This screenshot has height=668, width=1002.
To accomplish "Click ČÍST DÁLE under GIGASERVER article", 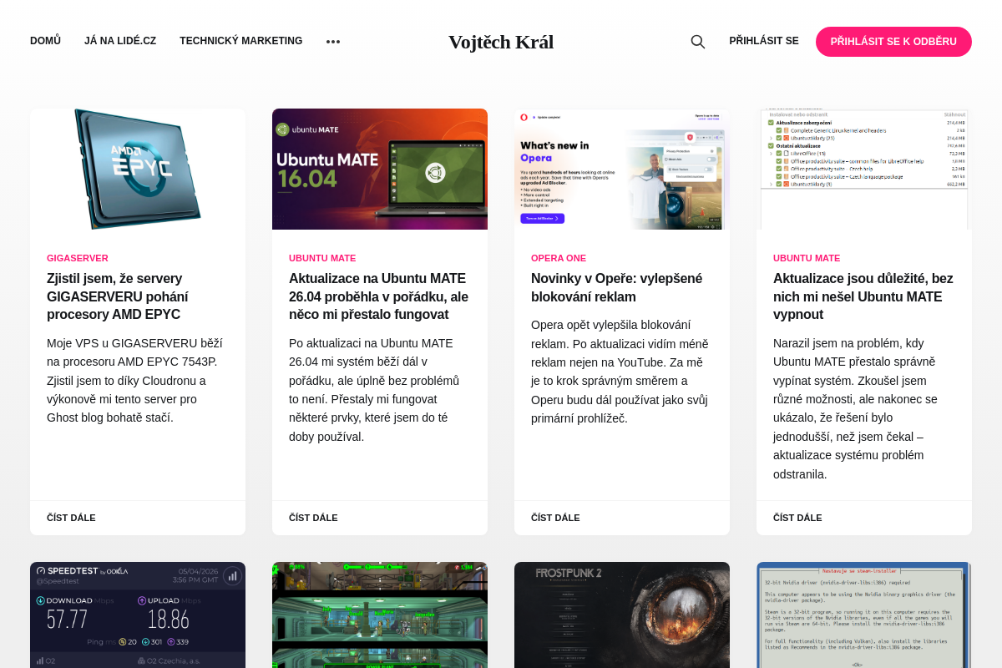I will coord(71,518).
